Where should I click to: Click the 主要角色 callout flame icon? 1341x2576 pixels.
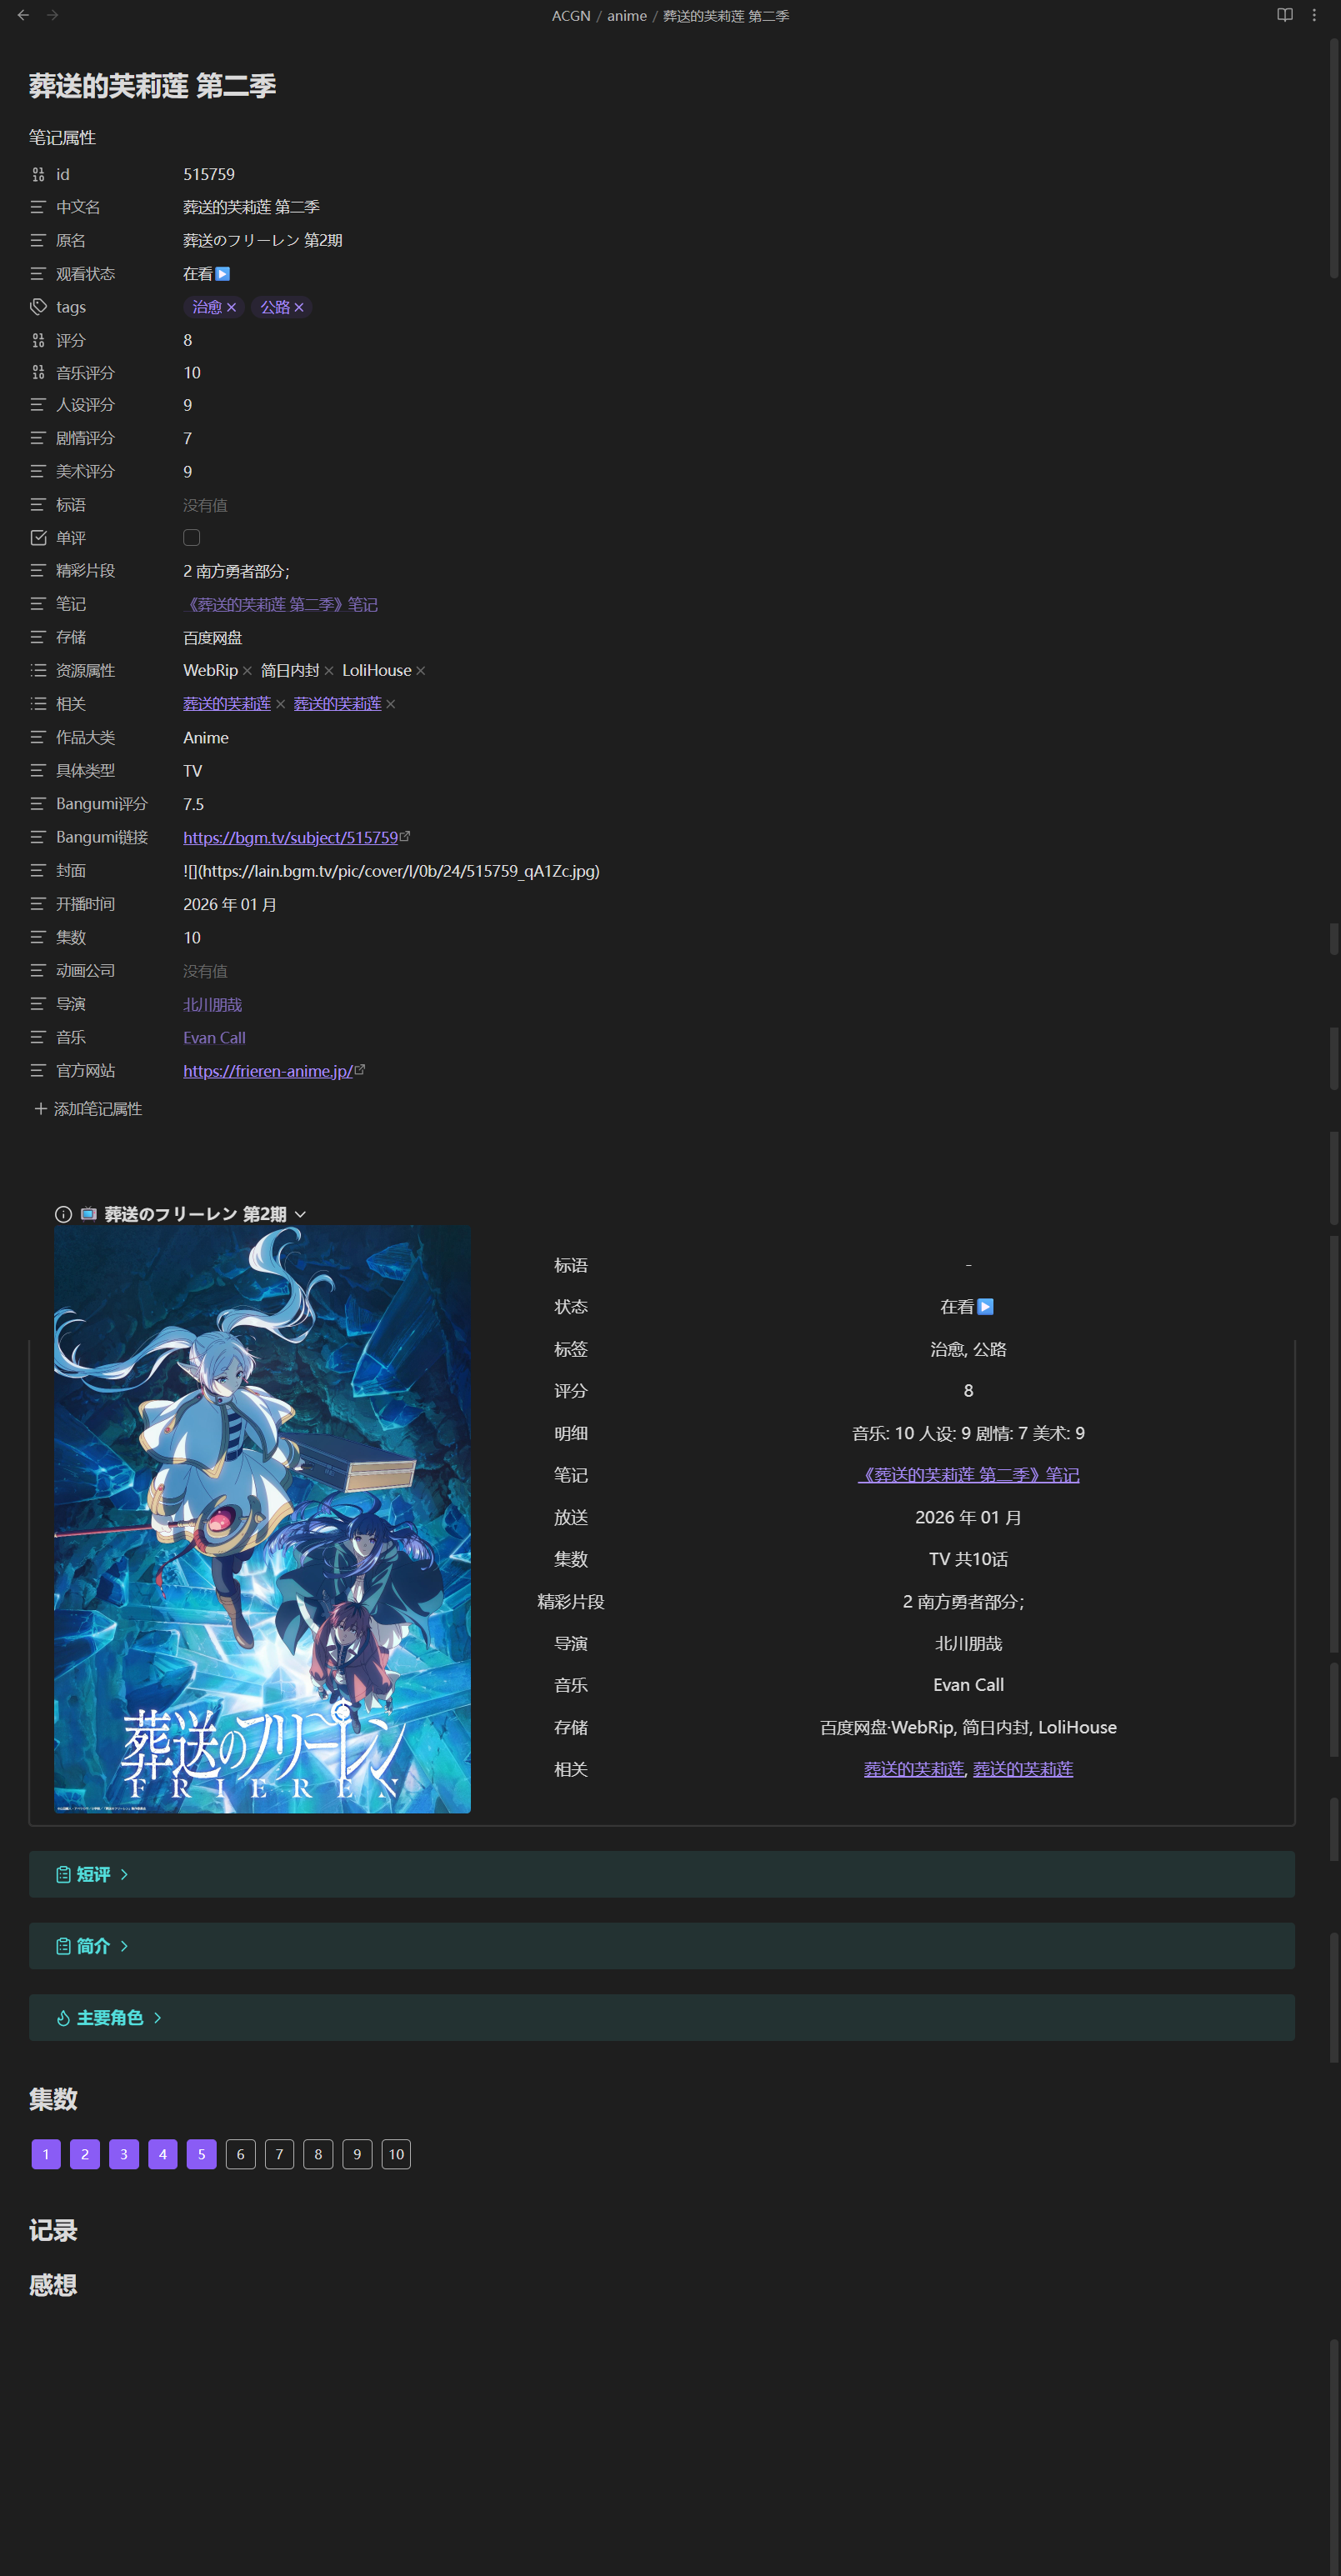click(63, 2018)
